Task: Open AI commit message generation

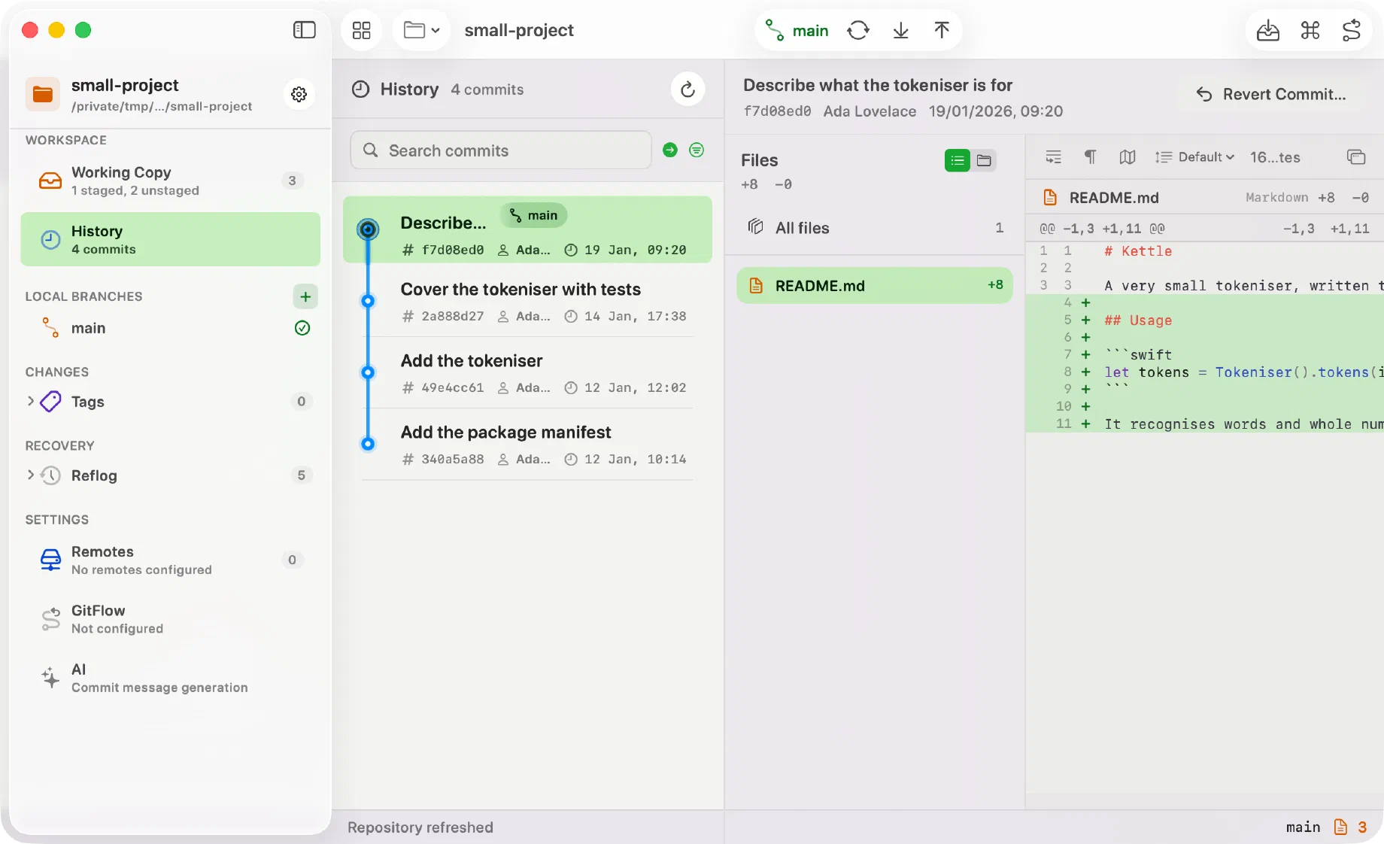Action: [171, 677]
